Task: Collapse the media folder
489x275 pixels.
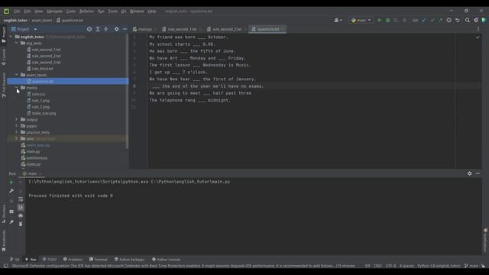Action: [17, 88]
